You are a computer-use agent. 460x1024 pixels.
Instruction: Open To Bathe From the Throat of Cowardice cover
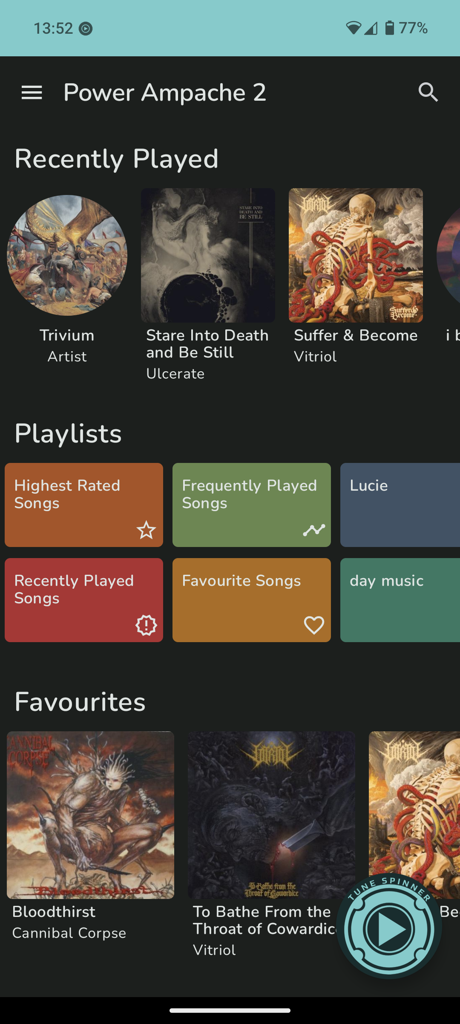271,815
